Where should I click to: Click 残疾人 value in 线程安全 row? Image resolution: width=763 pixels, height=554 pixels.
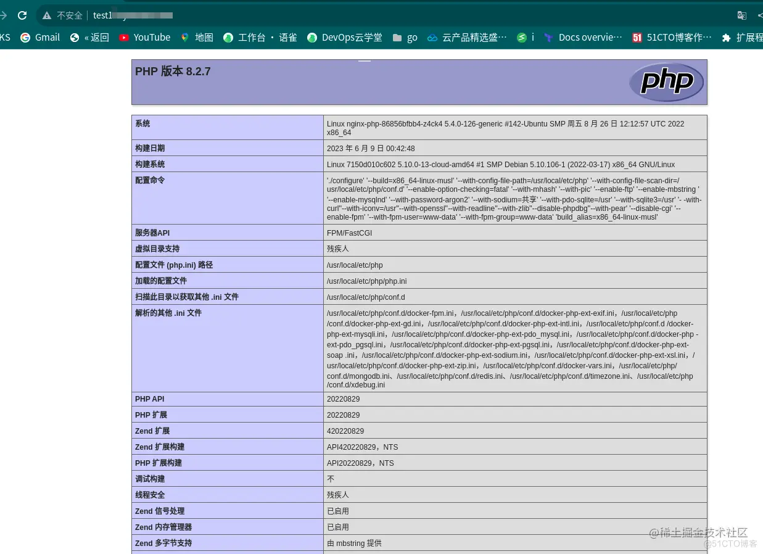pos(338,495)
